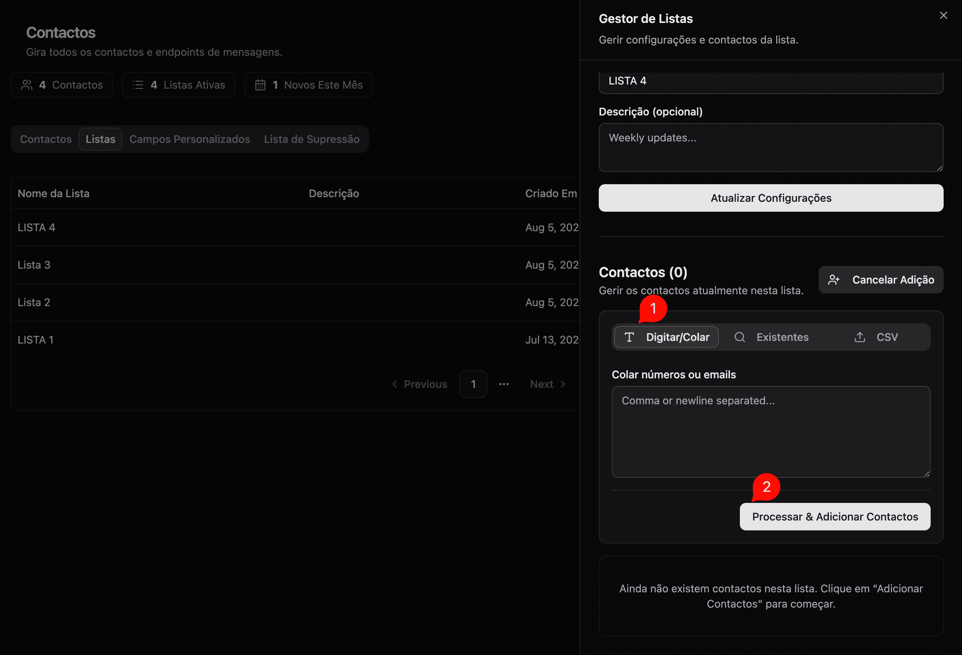This screenshot has height=655, width=962.
Task: Click the upload icon beside CSV
Action: pos(860,337)
